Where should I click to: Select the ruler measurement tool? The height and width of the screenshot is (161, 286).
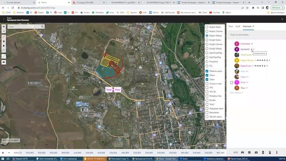(x=4, y=56)
